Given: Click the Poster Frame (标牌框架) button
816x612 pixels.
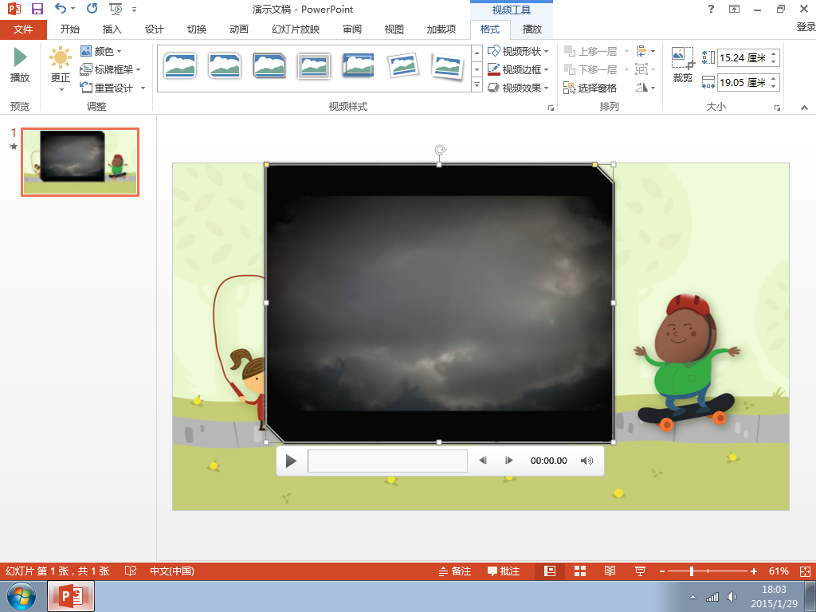Looking at the screenshot, I should [x=110, y=69].
